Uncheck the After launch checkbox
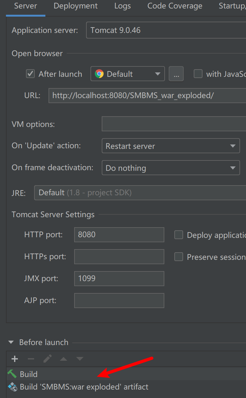This screenshot has height=398, width=246. pos(30,74)
